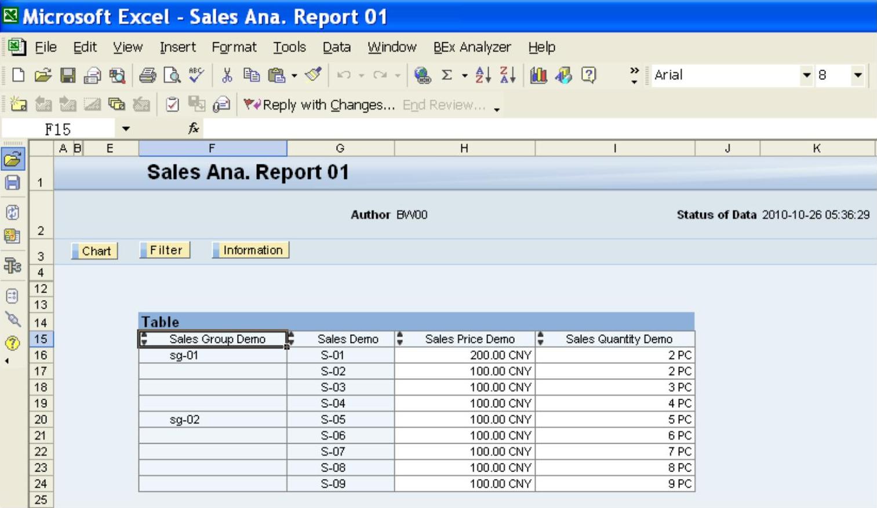Click the BEx Analyzer Save icon in sidebar
Viewport: 877px width, 508px height.
tap(13, 183)
